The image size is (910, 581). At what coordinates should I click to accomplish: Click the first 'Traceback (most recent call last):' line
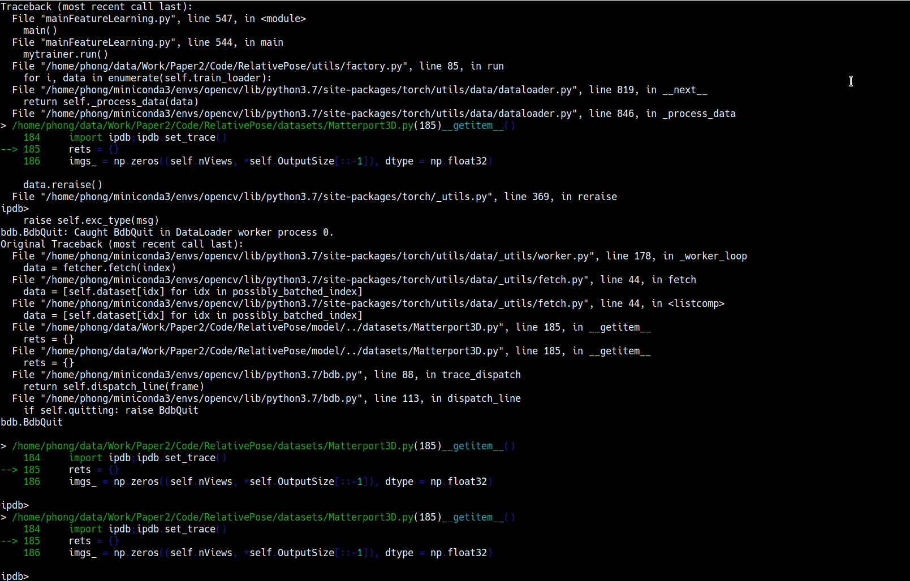(x=97, y=7)
